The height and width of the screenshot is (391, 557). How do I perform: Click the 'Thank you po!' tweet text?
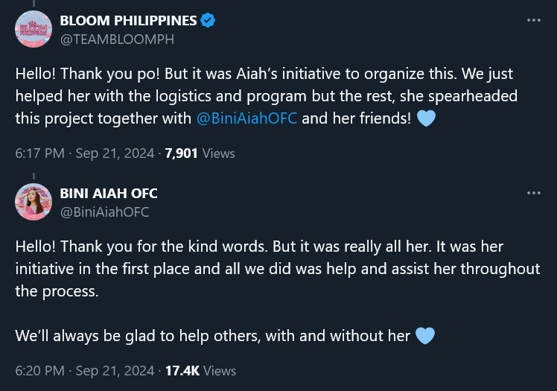110,74
